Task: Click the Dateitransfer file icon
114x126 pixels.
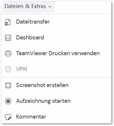Action: tap(8, 22)
